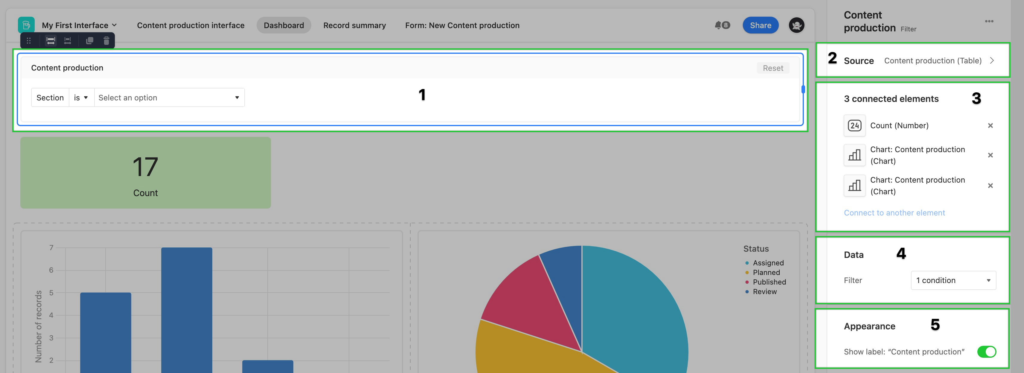Open notifications bell with 8 badge
Image resolution: width=1024 pixels, height=373 pixels.
pyautogui.click(x=722, y=25)
